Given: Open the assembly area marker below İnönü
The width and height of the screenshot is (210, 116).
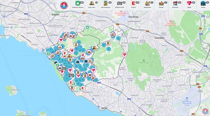Looking at the screenshot, I should coord(88,27).
